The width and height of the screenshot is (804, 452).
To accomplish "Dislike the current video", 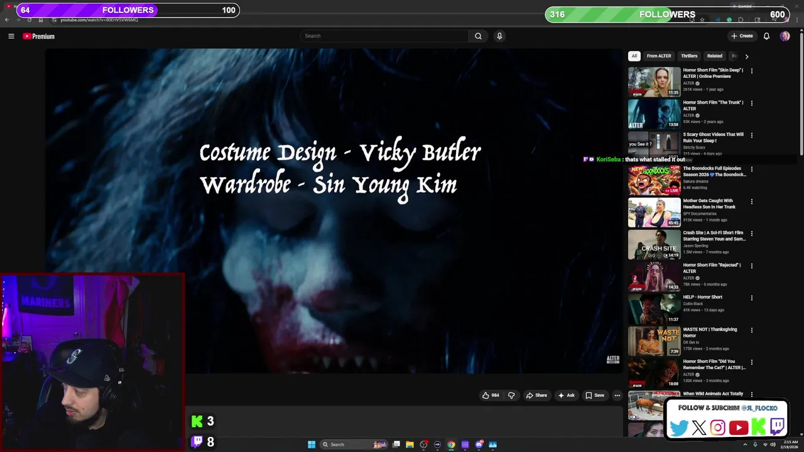I will [511, 395].
